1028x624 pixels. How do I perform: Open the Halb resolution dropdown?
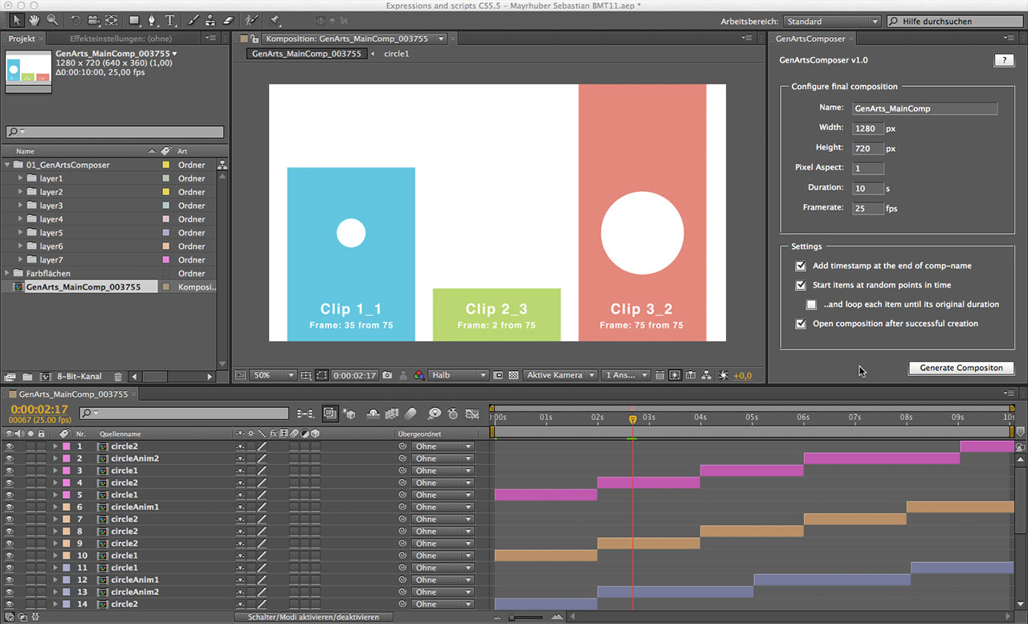[x=459, y=375]
